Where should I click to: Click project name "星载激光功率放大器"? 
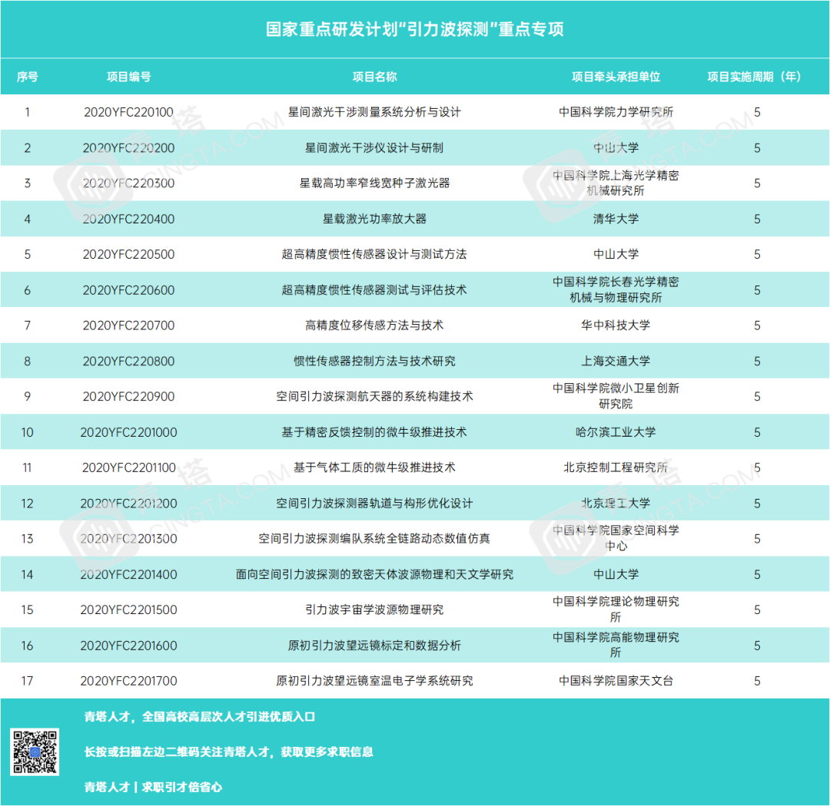[x=374, y=219]
